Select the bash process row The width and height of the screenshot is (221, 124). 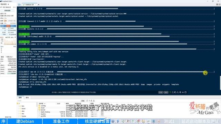tap(8, 28)
